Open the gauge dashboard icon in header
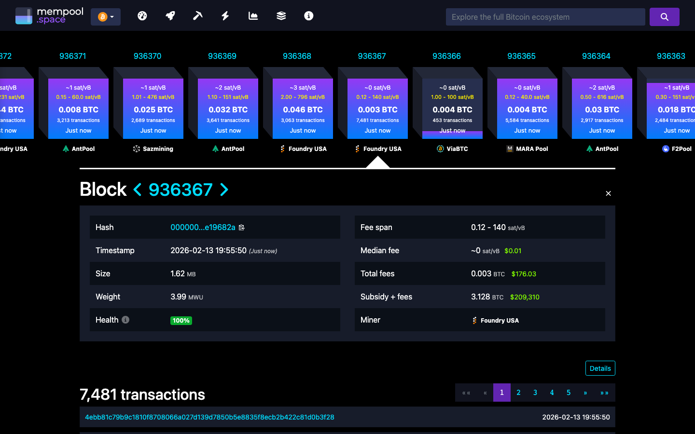 point(142,15)
